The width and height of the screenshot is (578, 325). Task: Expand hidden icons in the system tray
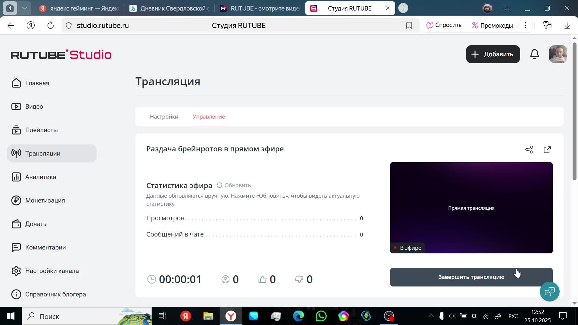(430, 316)
